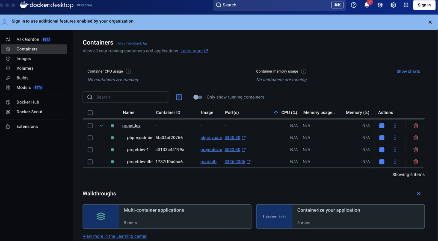The height and width of the screenshot is (241, 438).
Task: Open the apps grid icon in header
Action: pyautogui.click(x=406, y=5)
